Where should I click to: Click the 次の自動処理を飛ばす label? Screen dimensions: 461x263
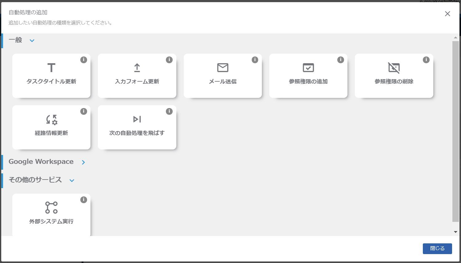tap(137, 133)
